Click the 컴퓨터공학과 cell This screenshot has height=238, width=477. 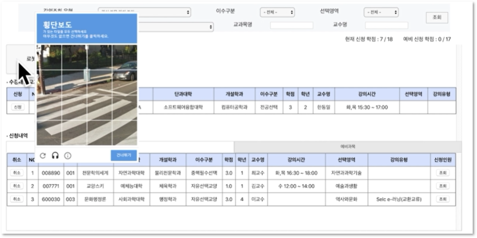tap(234, 107)
